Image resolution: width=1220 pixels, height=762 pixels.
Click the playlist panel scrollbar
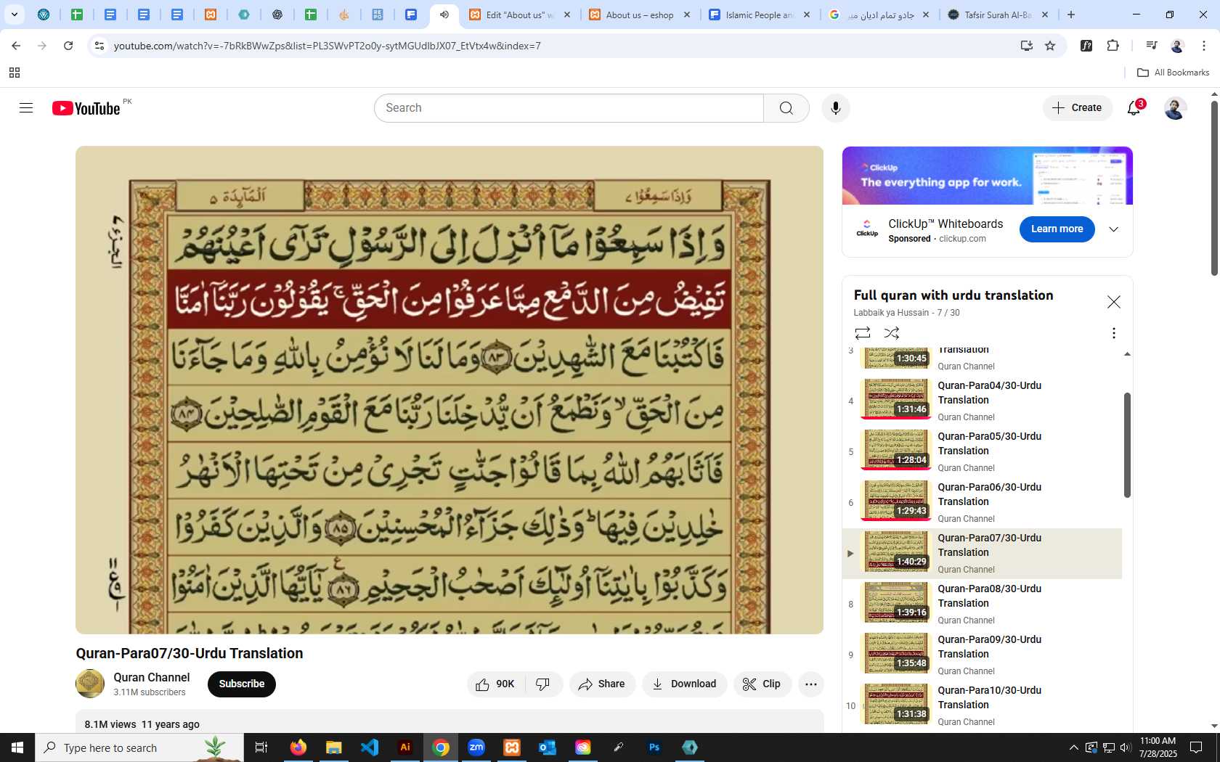[x=1127, y=445]
